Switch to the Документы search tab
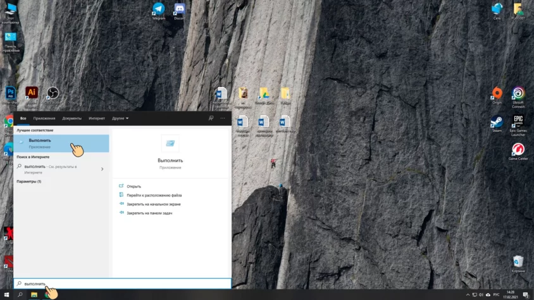Image resolution: width=534 pixels, height=300 pixels. pyautogui.click(x=71, y=118)
